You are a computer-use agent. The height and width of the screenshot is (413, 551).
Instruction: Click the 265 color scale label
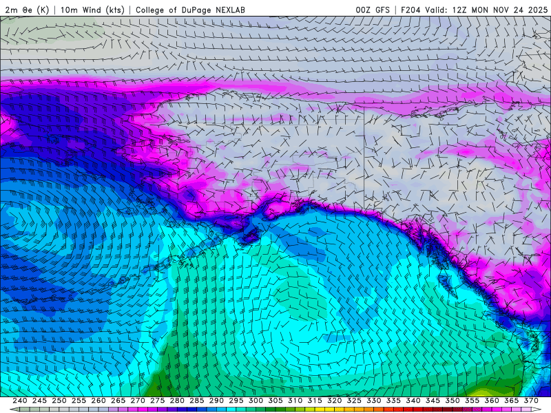[118, 401]
